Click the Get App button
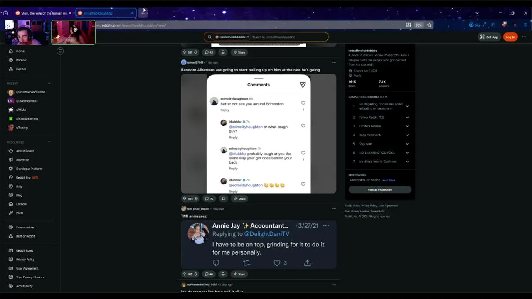This screenshot has width=532, height=299. pos(489,37)
